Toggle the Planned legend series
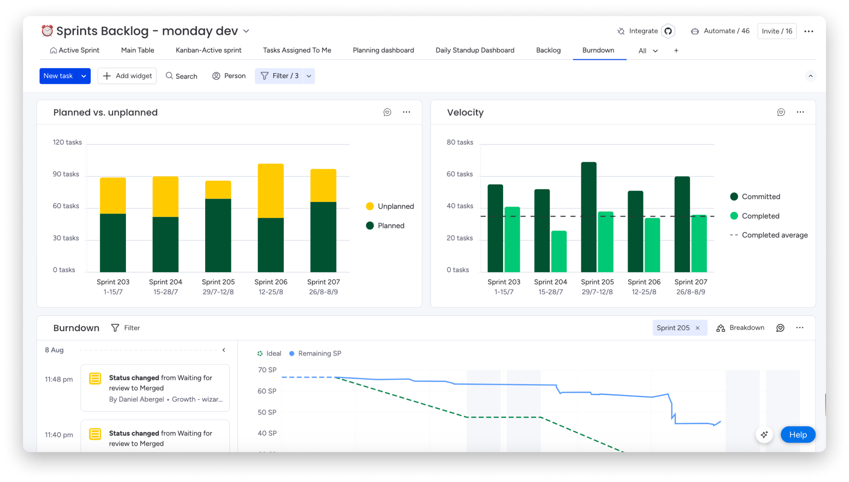Viewport: 849px width, 482px height. [385, 225]
